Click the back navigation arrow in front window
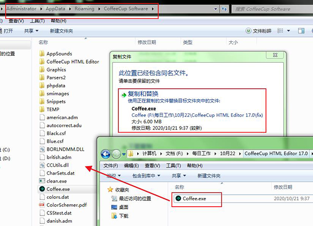 click(105, 154)
